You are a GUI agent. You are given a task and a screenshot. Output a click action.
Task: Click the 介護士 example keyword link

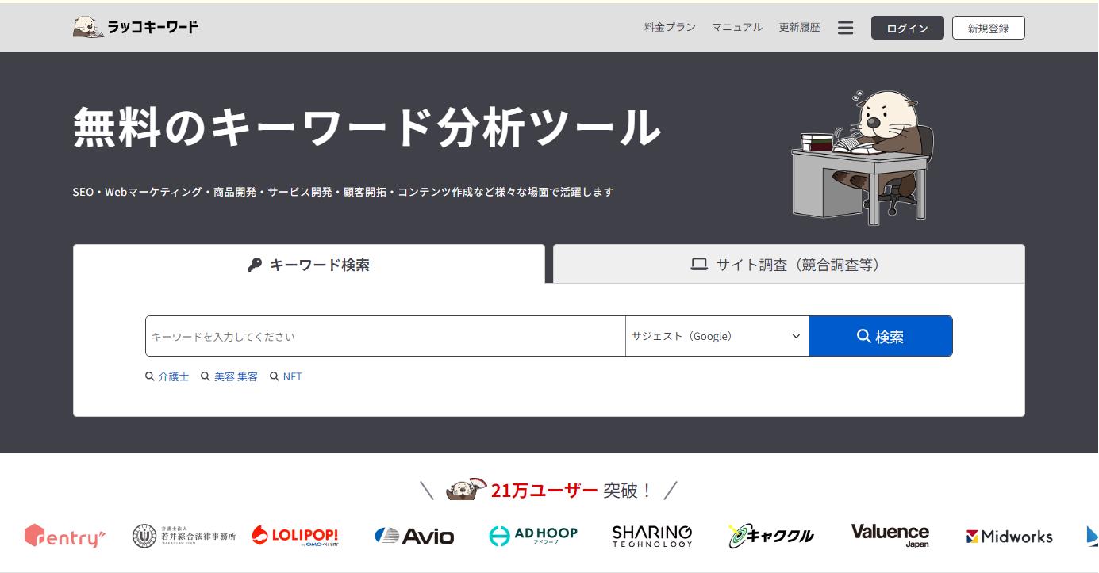173,376
